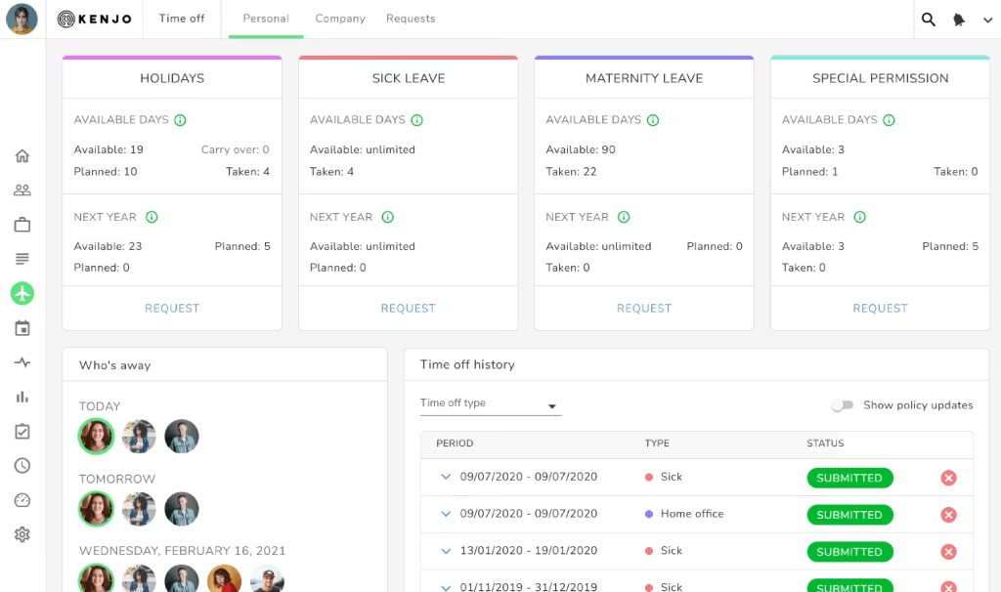Request Maternity Leave time off
Screen dimensions: 1001x592
(x=644, y=308)
